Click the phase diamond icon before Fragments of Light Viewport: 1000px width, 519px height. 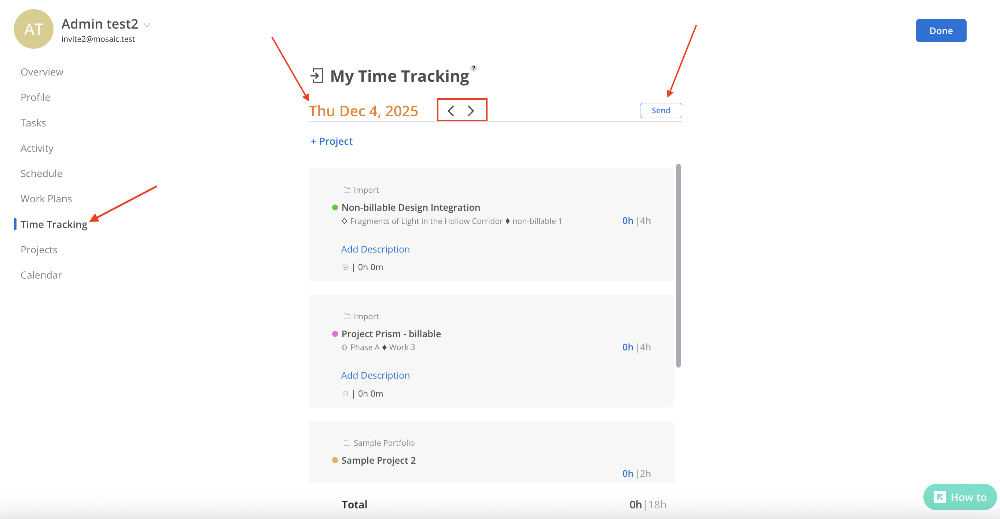click(x=344, y=221)
